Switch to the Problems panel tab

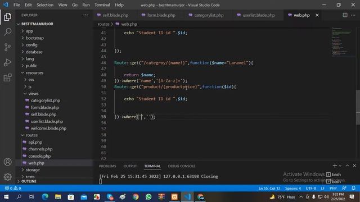(107, 166)
